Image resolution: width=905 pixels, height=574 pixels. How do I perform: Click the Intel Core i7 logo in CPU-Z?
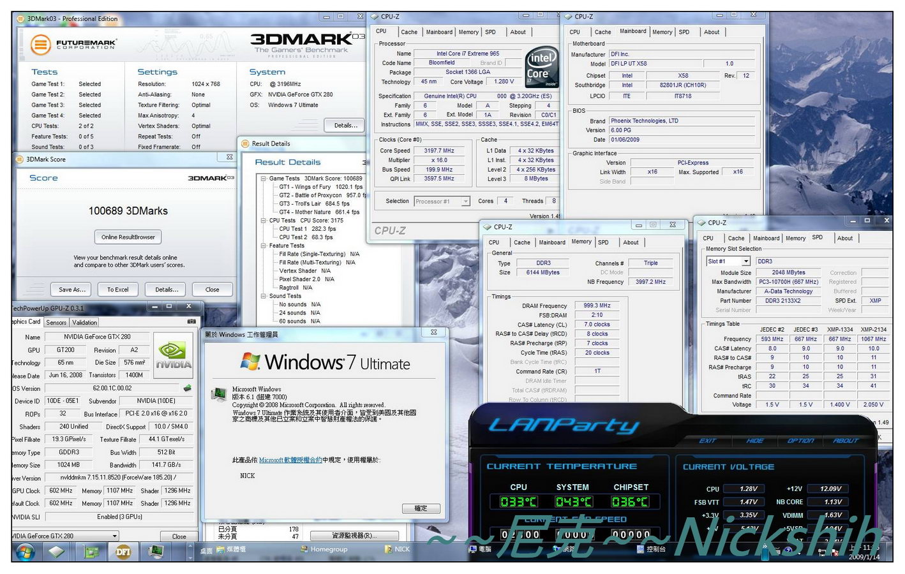(x=541, y=68)
